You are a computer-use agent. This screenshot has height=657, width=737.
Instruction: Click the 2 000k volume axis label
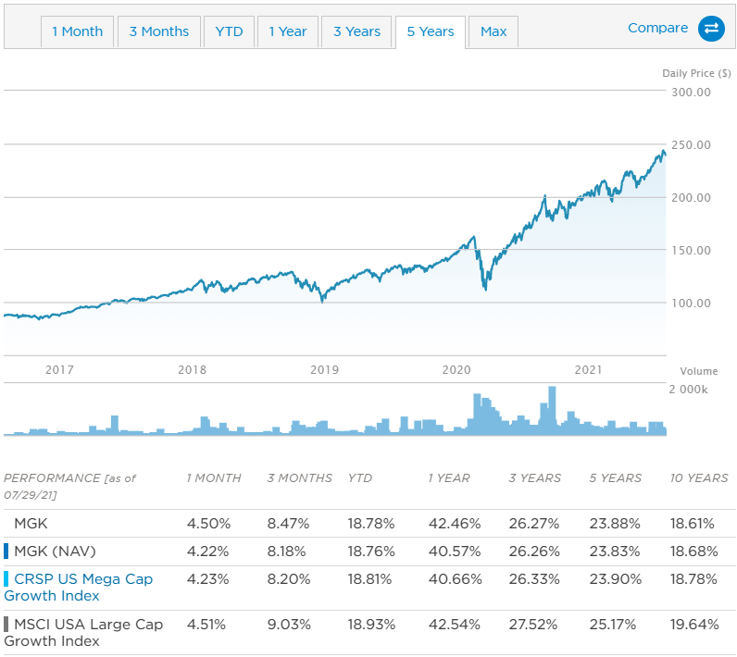coord(688,390)
